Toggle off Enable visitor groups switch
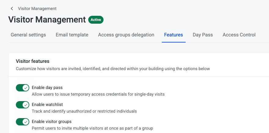This screenshot has width=269, height=133. [23, 122]
